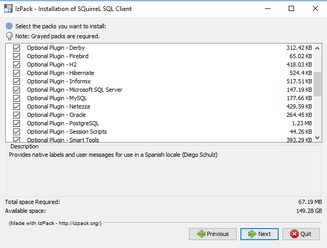Select the 'Optional Plugin - Microsoft SQL Server' label
This screenshot has height=248, width=327.
[x=75, y=90]
